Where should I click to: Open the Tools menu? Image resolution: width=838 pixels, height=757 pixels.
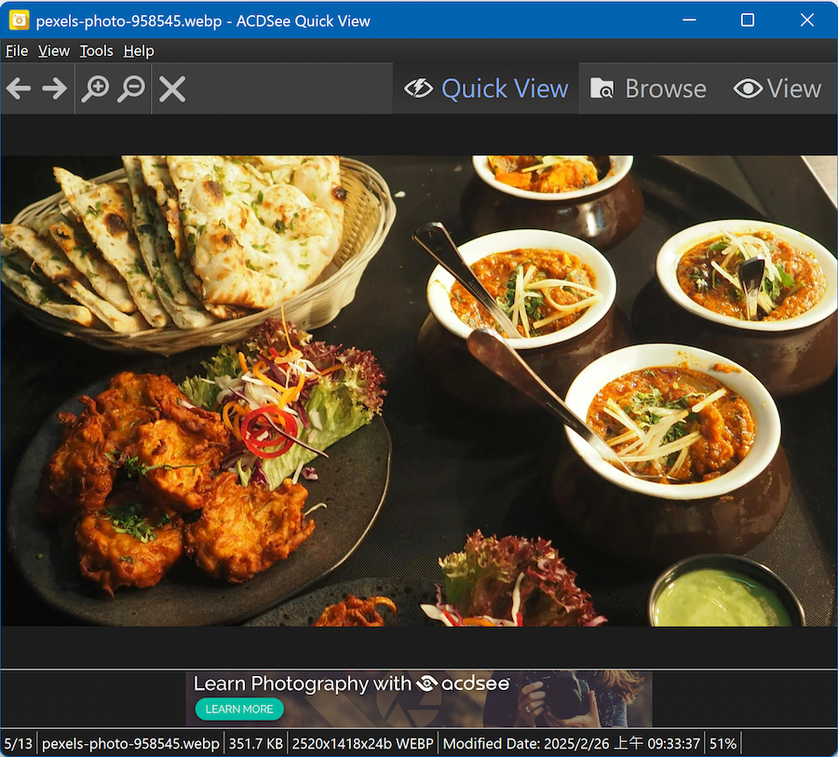tap(96, 51)
